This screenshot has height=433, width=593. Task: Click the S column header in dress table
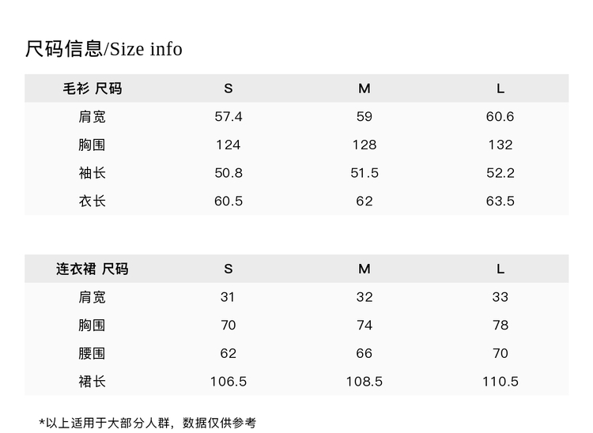point(228,269)
